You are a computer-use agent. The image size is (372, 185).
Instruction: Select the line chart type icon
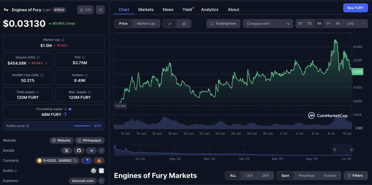[170, 24]
